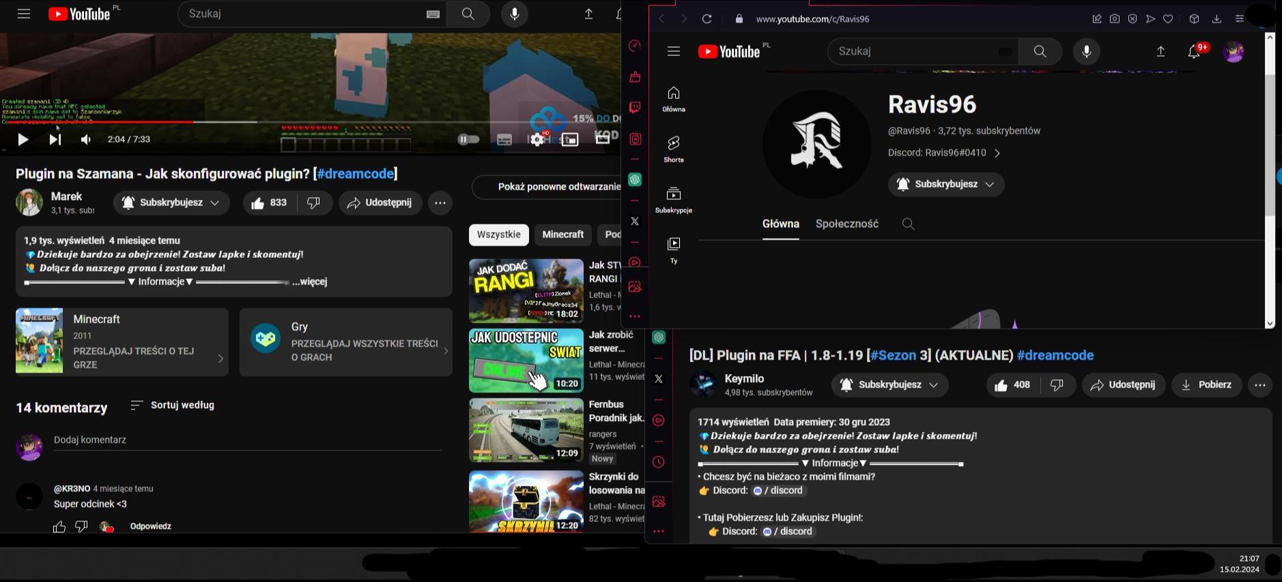1282x582 pixels.
Task: Click the heart bookmark icon in Opera toolbar
Action: (1168, 19)
